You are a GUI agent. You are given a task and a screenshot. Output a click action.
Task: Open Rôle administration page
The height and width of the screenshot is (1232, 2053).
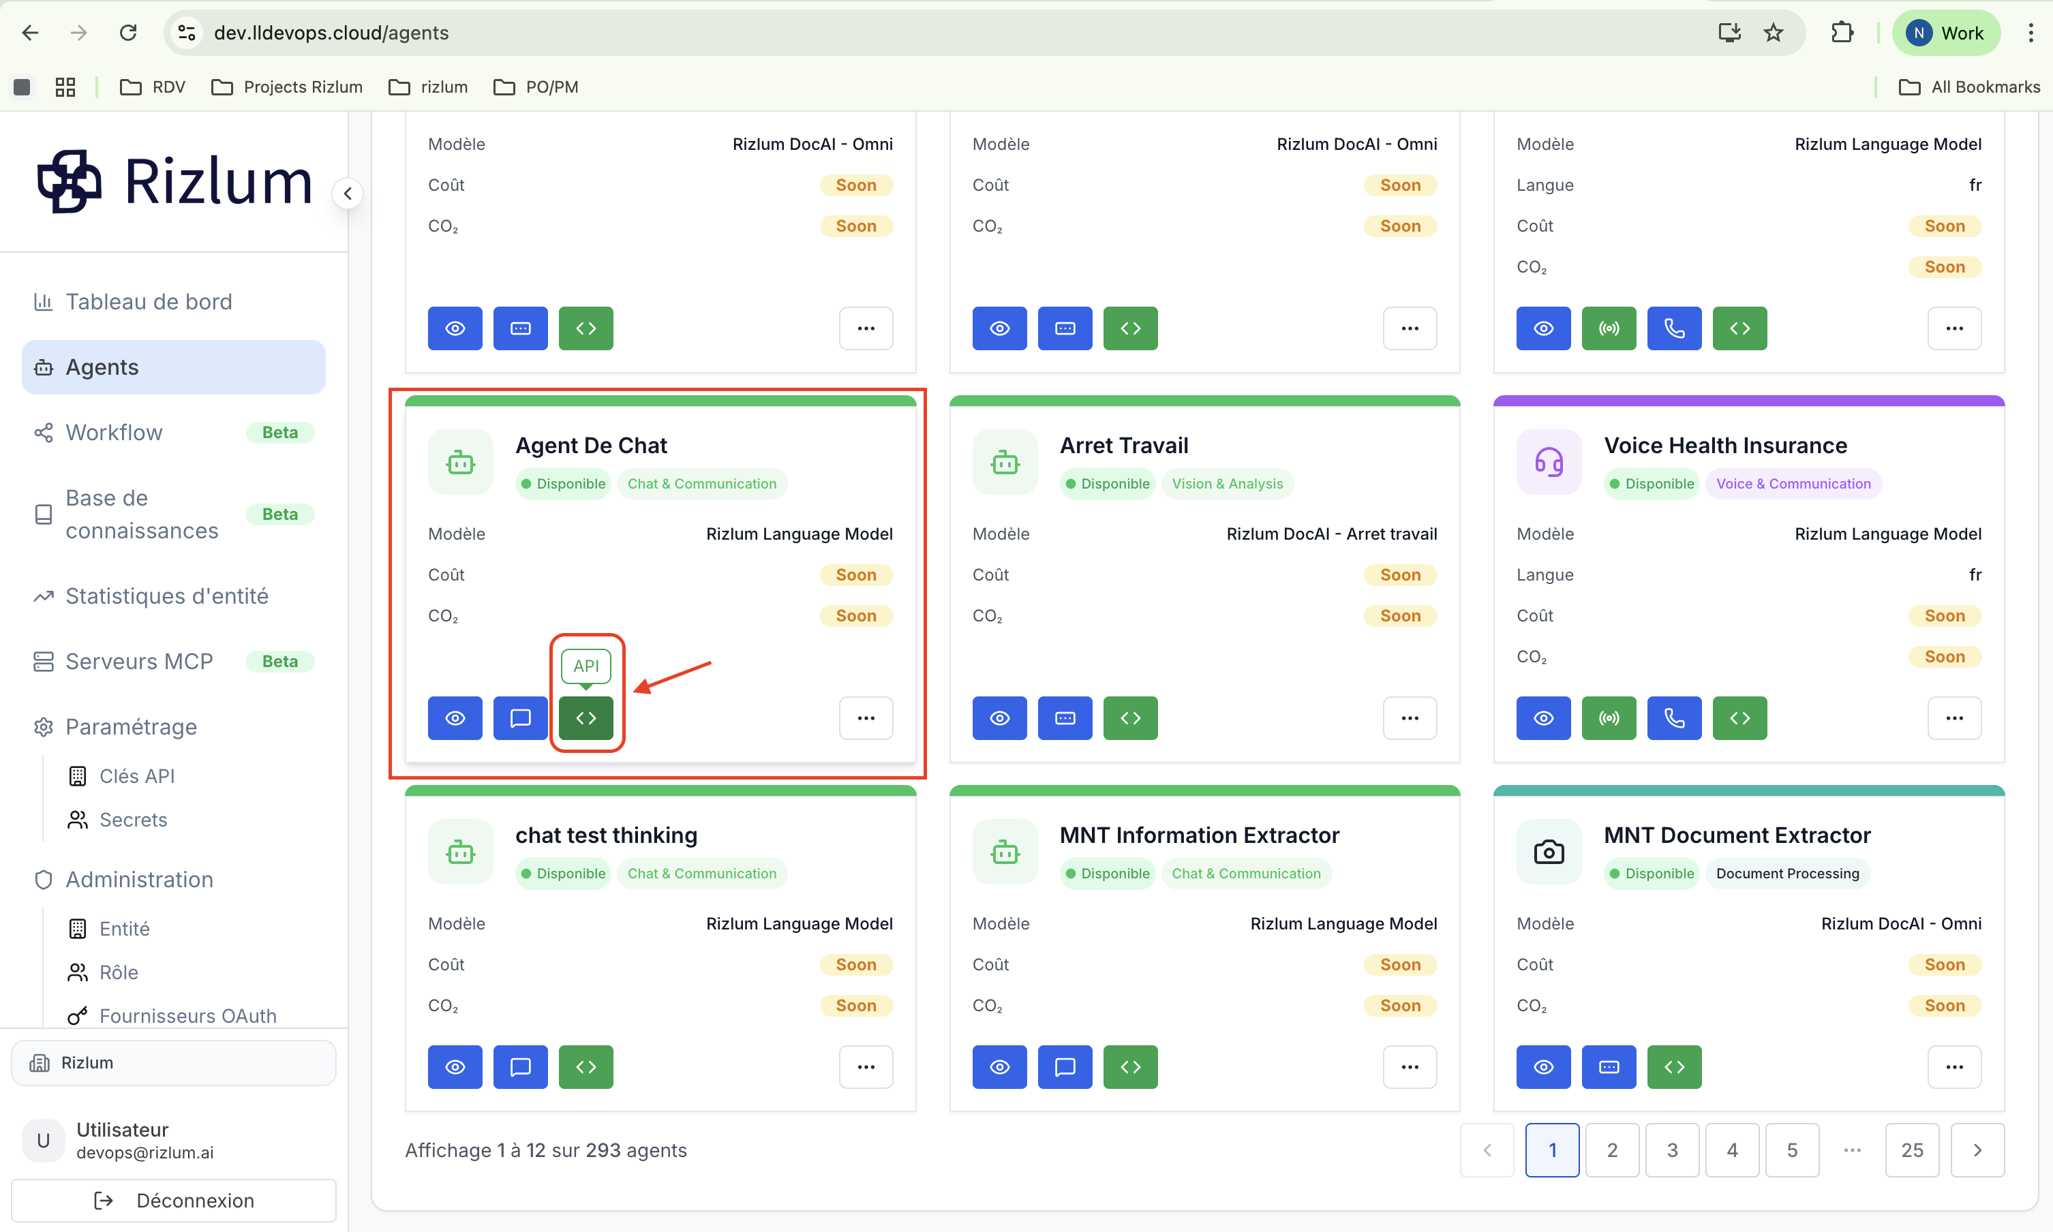point(103,972)
